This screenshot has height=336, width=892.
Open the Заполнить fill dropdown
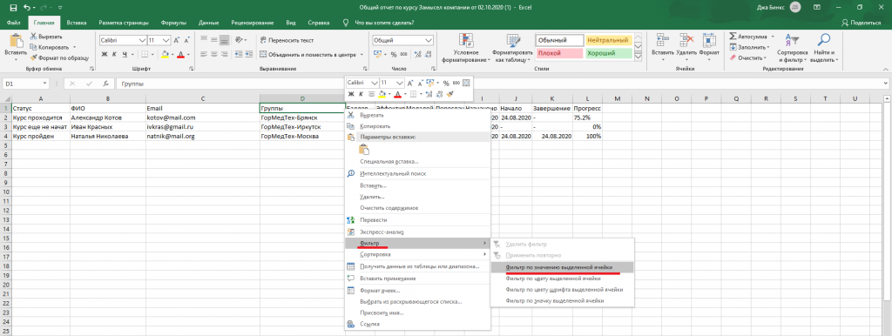tap(749, 47)
